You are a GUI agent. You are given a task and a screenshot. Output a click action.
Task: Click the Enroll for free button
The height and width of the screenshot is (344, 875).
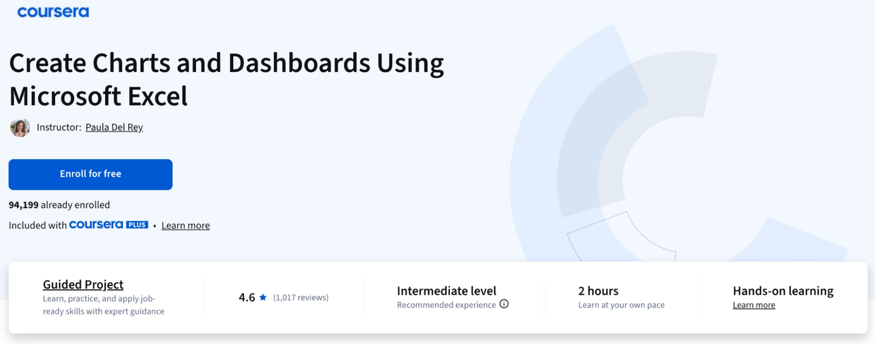[x=91, y=174]
